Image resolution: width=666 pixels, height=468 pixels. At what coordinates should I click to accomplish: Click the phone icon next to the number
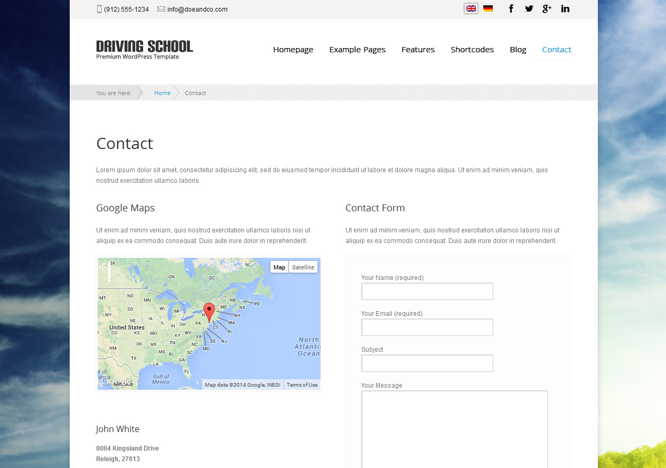[99, 8]
